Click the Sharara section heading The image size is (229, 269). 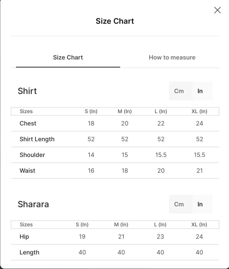33,204
